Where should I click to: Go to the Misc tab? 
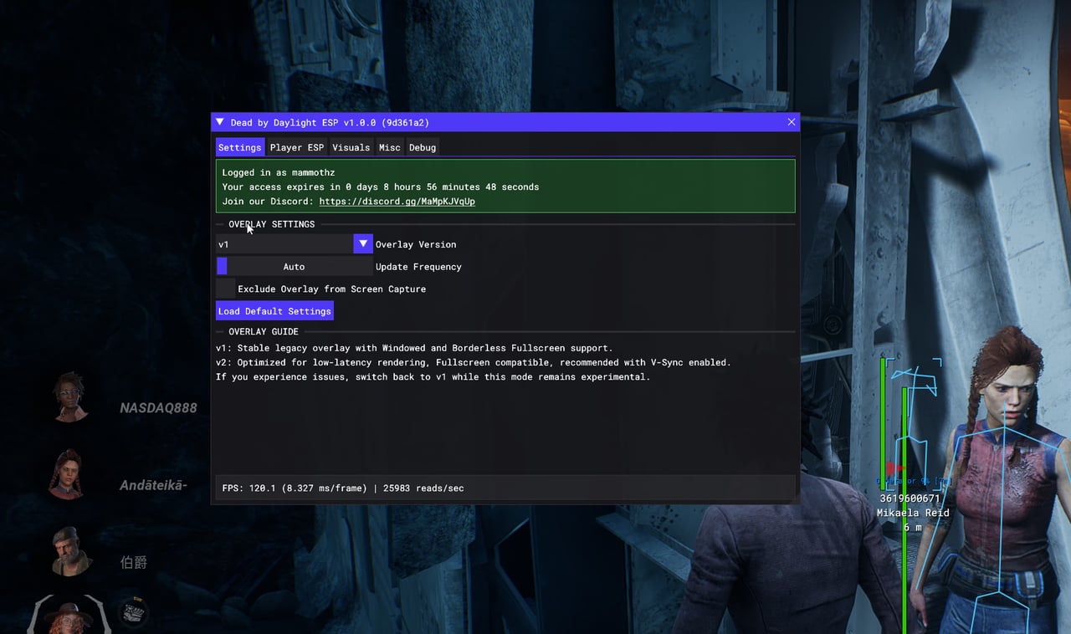click(390, 147)
